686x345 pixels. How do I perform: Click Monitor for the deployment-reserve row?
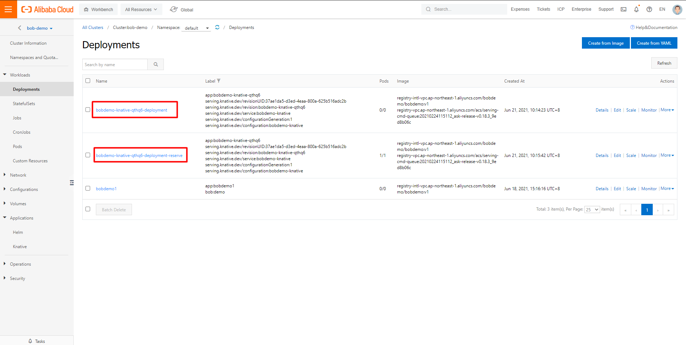(x=649, y=156)
